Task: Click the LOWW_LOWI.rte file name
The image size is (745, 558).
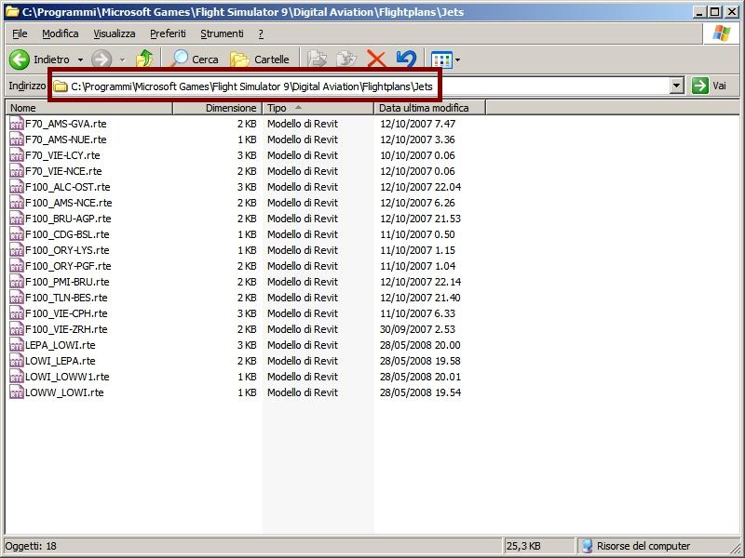Action: [x=64, y=392]
